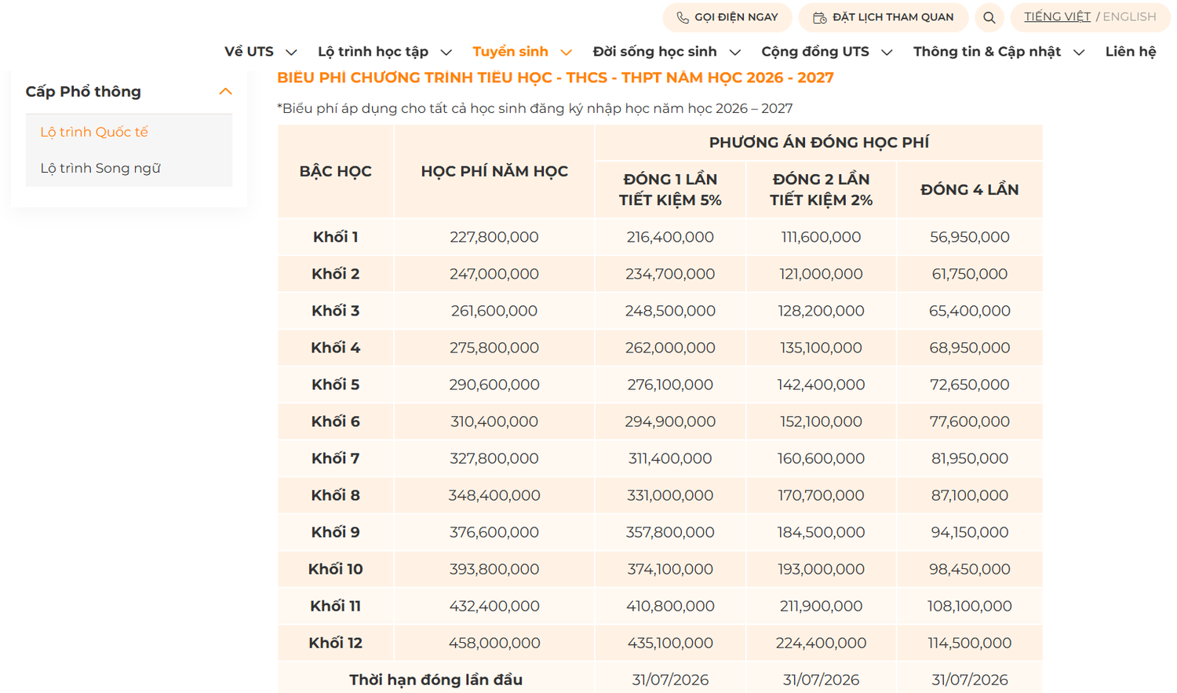1177x693 pixels.
Task: Collapse the Cấp Phổ thông sidebar section
Action: (225, 92)
